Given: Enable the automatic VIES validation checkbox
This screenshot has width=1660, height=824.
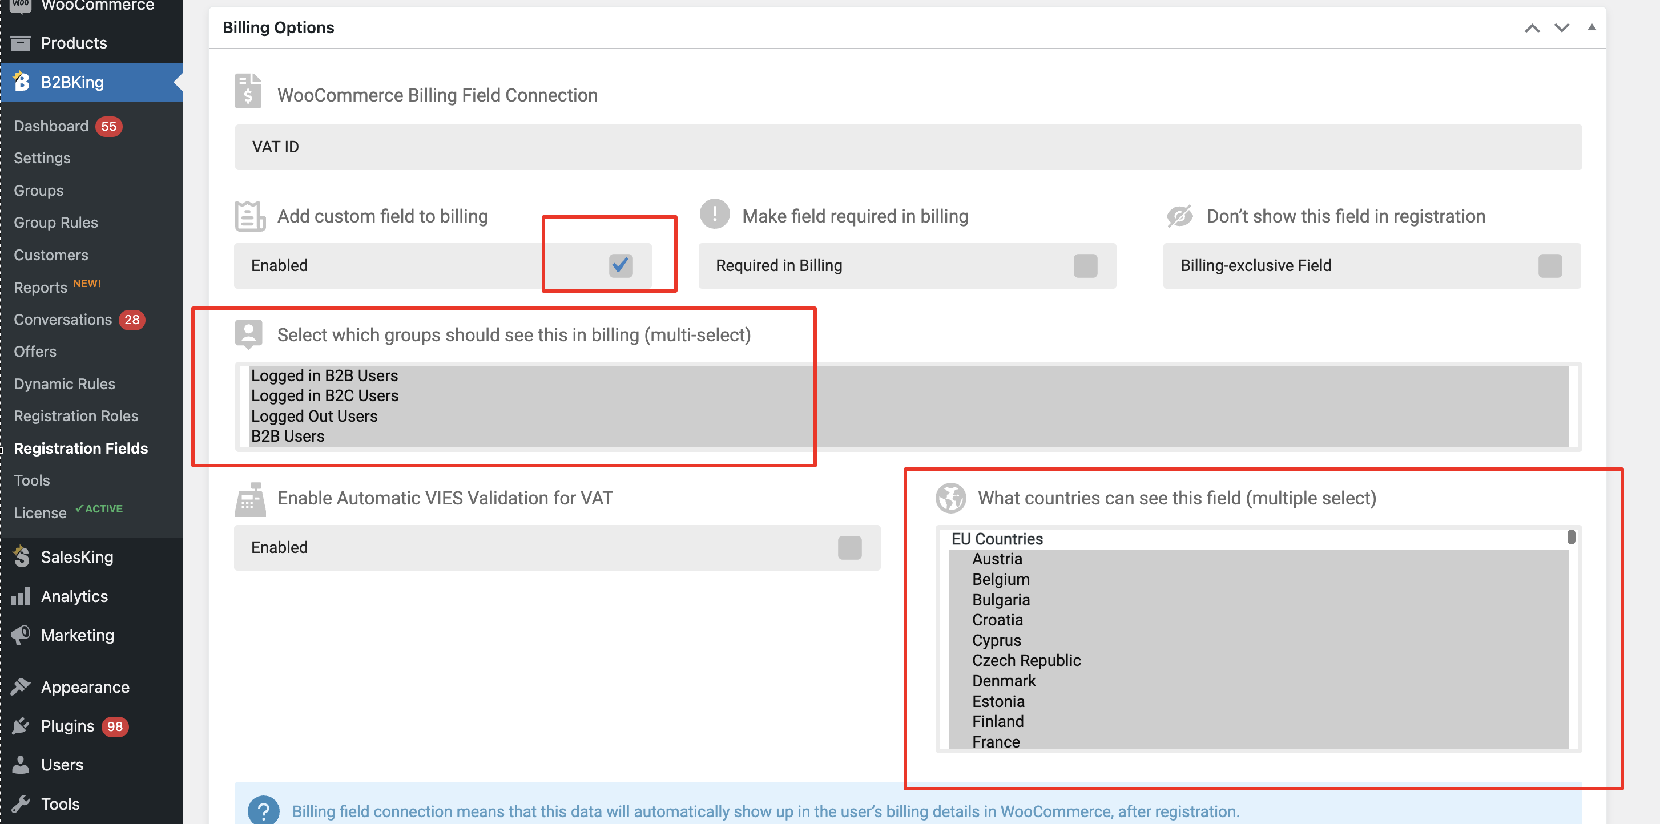Looking at the screenshot, I should click(x=849, y=548).
